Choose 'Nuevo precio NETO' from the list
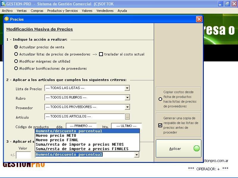Image resolution: width=238 pixels, height=178 pixels. pos(56,135)
